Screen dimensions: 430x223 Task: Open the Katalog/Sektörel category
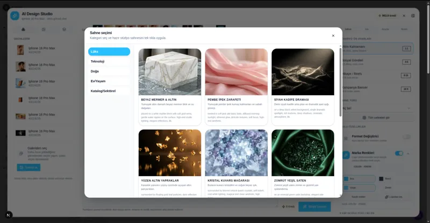pyautogui.click(x=109, y=91)
